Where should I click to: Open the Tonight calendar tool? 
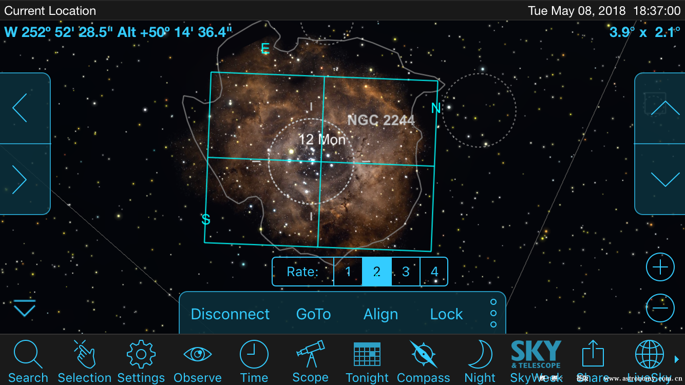[367, 361]
